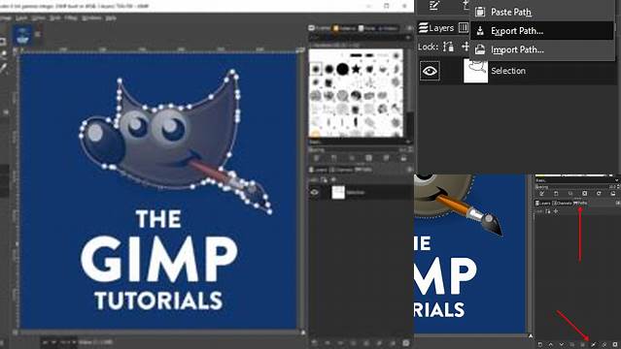Screen dimensions: 621x349
Task: Toggle visibility eye of enlarged Selection path
Action: point(430,71)
